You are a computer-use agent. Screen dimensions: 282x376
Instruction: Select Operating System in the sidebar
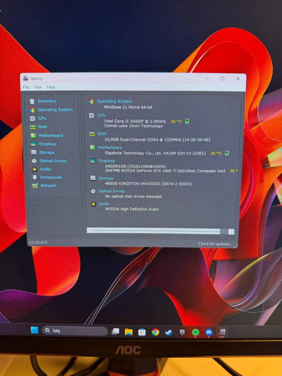55,110
